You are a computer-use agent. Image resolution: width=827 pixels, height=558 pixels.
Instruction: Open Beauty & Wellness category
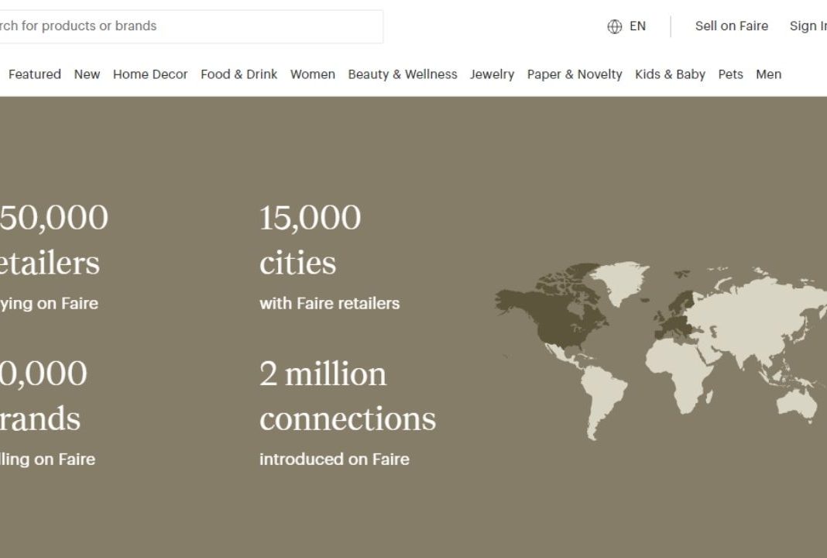pos(403,74)
